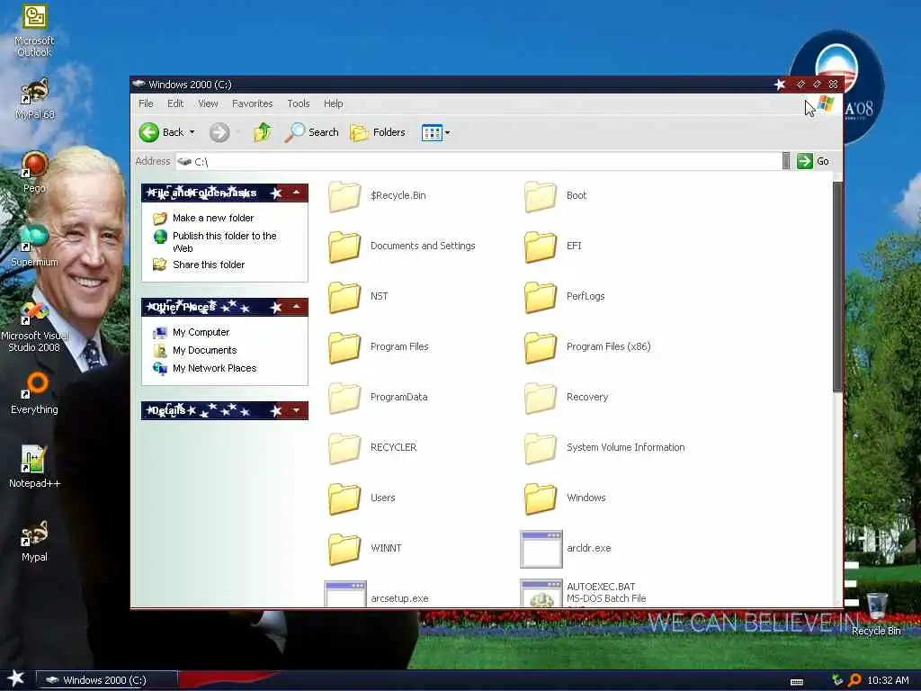
Task: Click the Notepad++ desktop shortcut
Action: tap(35, 467)
